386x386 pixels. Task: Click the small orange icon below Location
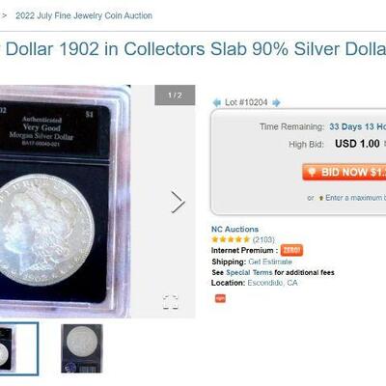[220, 298]
